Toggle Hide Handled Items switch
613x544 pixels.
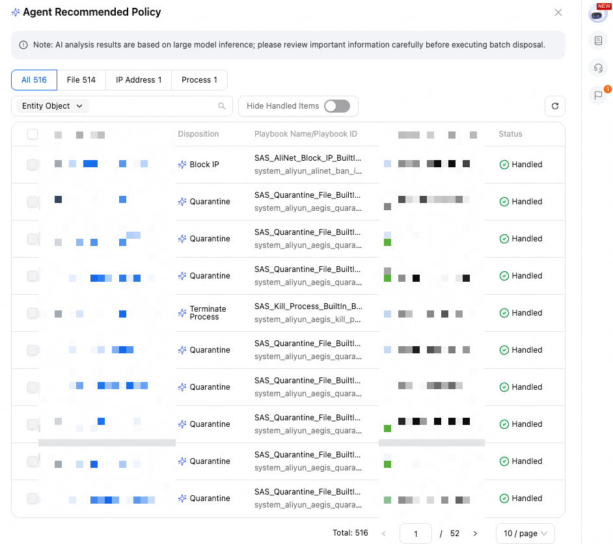(336, 106)
